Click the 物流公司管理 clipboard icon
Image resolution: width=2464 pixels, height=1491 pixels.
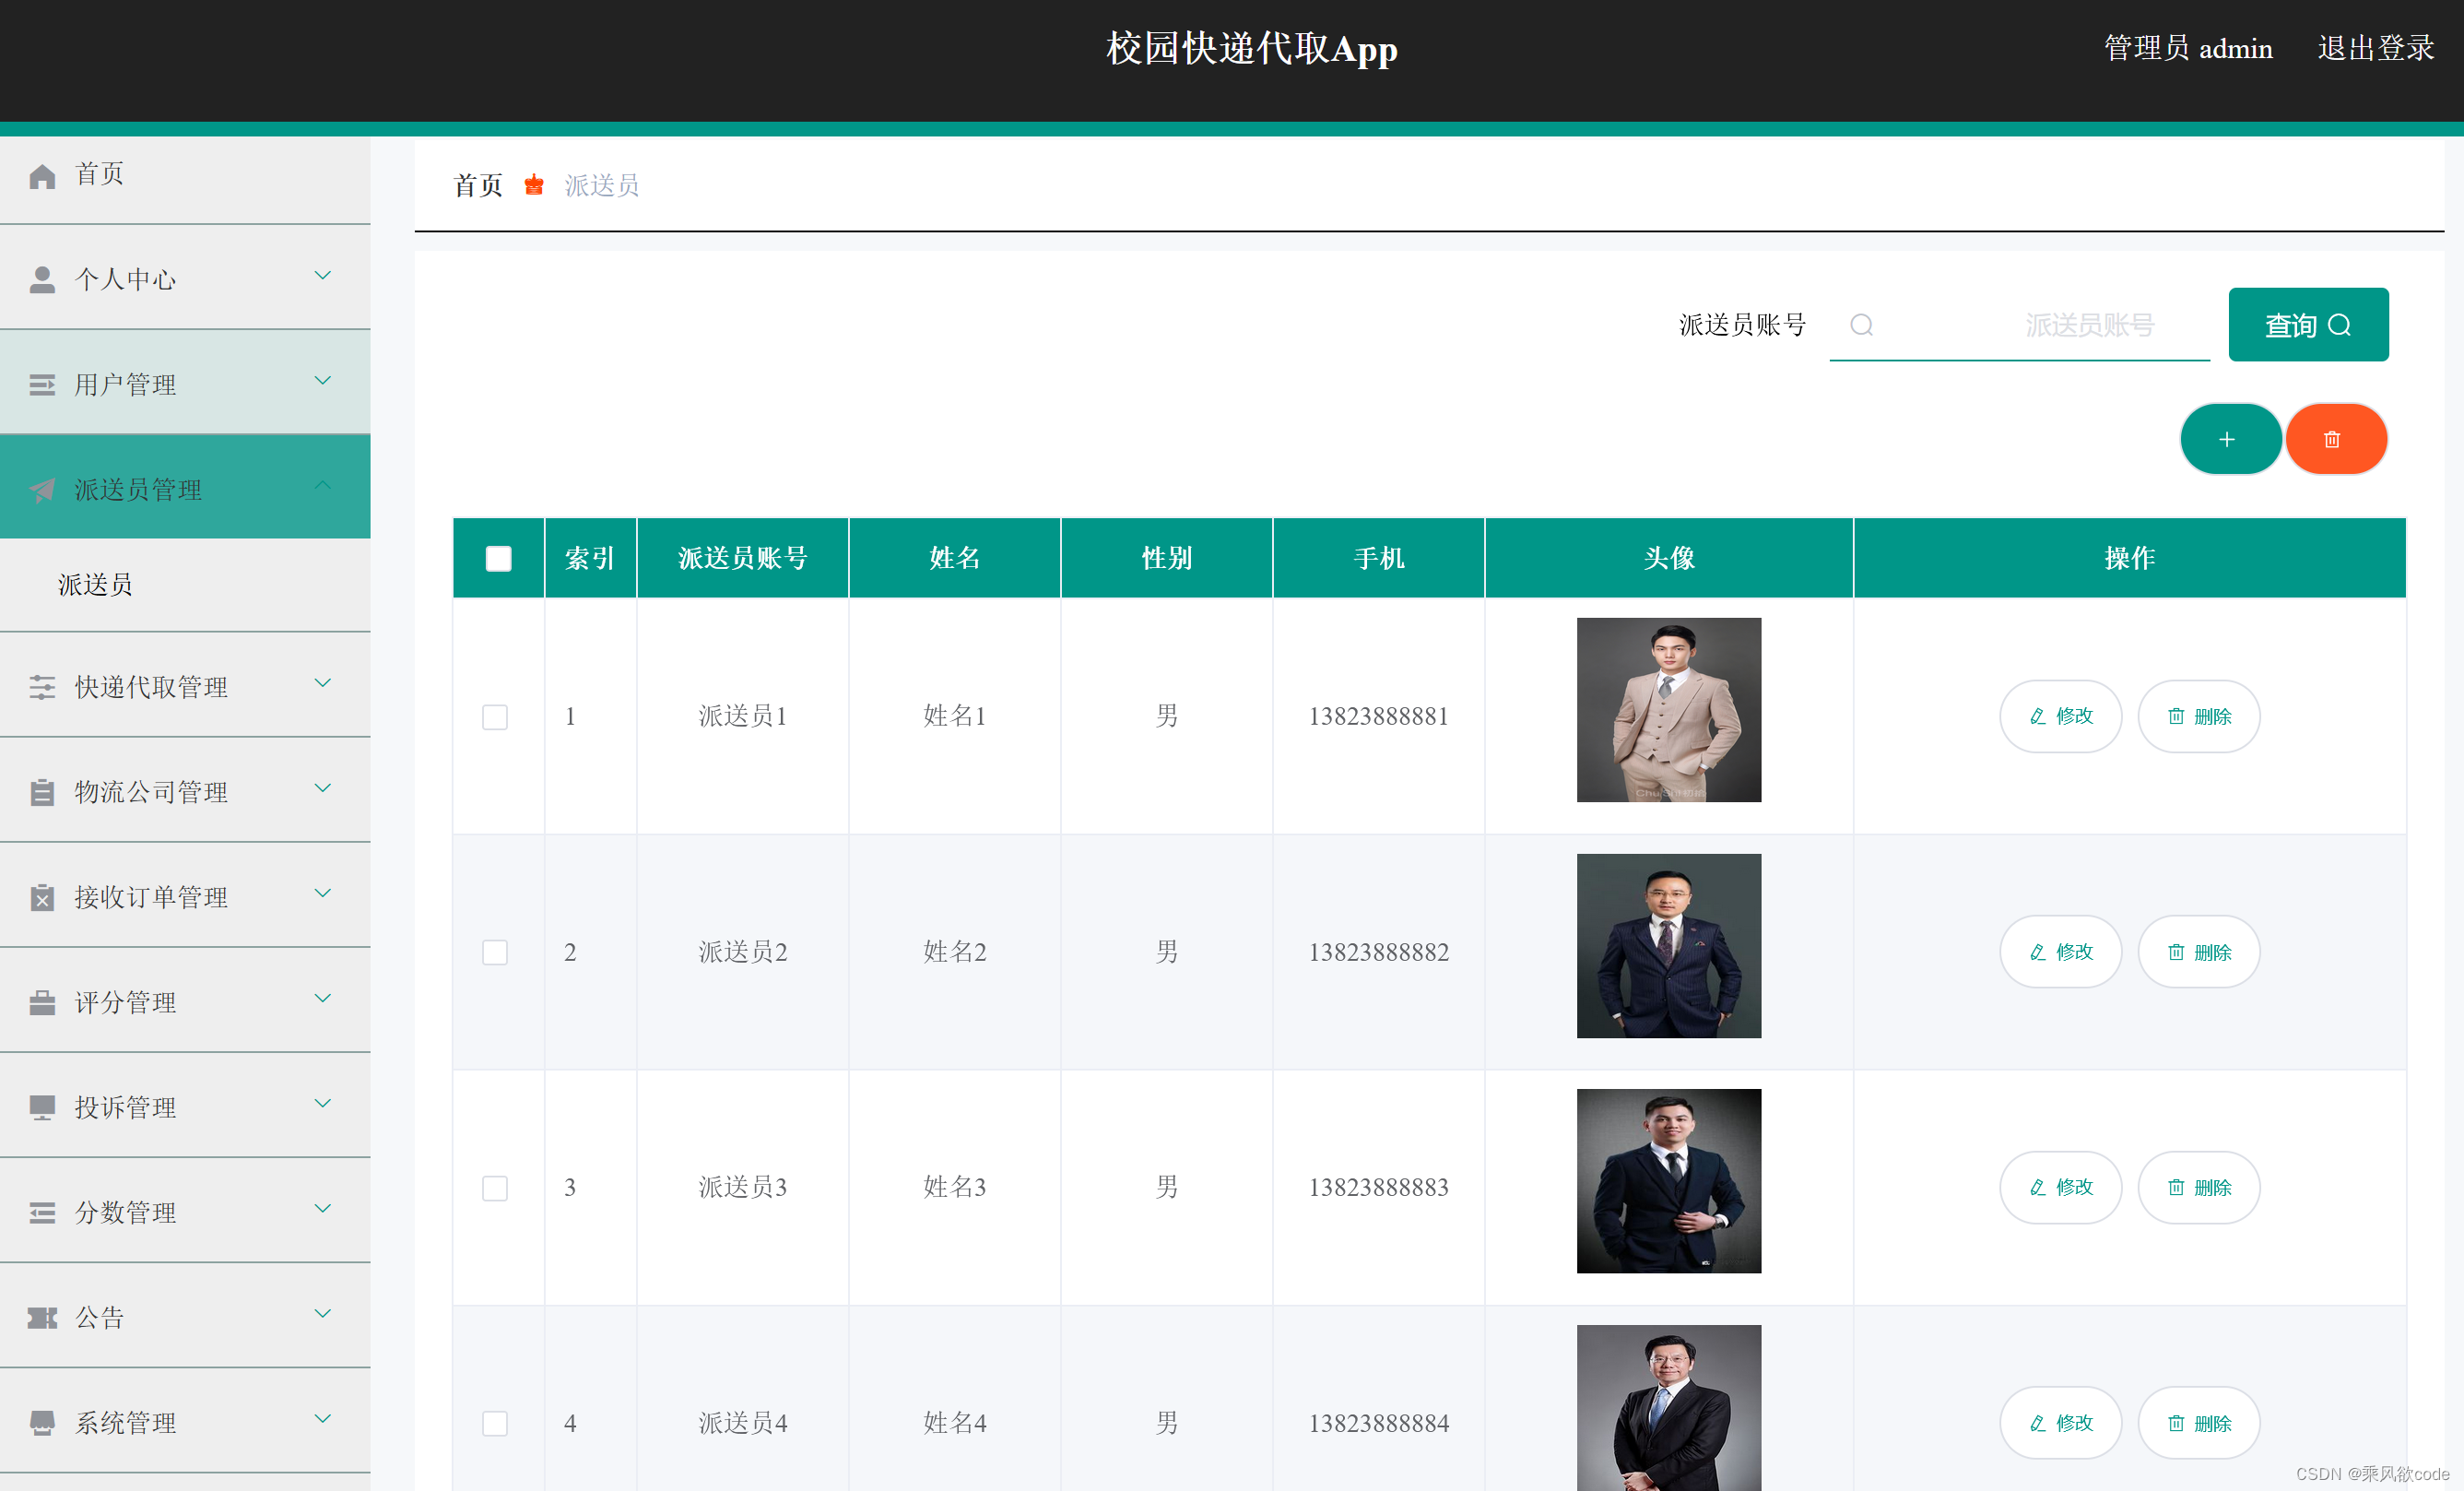coord(42,792)
